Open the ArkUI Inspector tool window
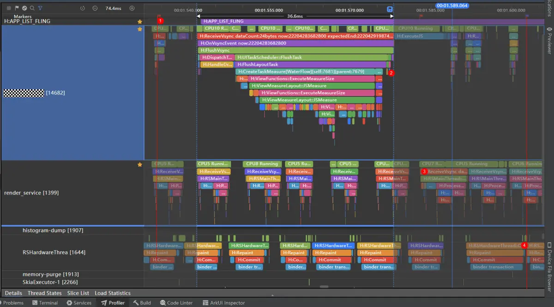The height and width of the screenshot is (307, 554). pos(224,303)
